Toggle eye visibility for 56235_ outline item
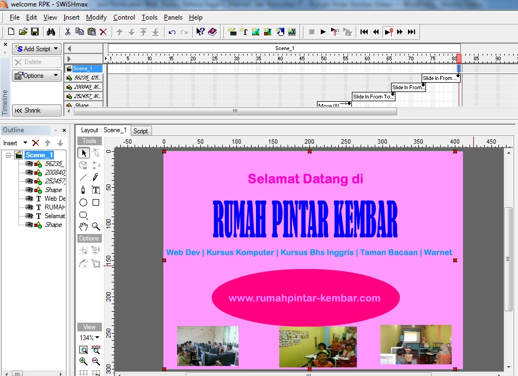Image resolution: width=518 pixels, height=376 pixels. click(x=29, y=164)
